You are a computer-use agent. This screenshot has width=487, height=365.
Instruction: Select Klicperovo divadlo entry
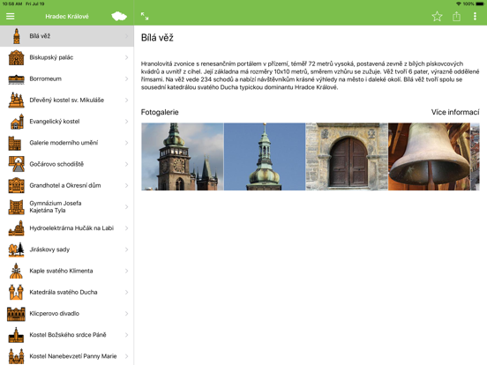pos(67,314)
